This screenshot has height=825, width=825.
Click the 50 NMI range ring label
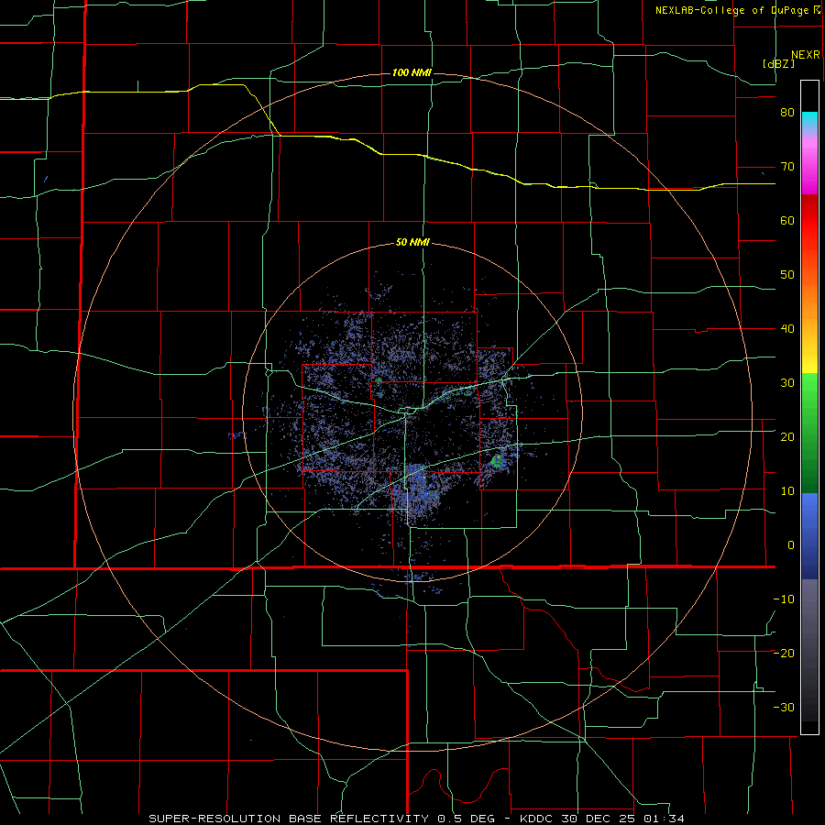click(x=412, y=243)
